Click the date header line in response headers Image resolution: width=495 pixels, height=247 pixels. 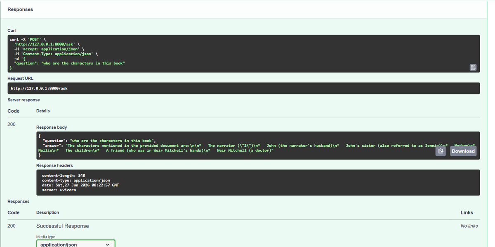[x=80, y=185]
